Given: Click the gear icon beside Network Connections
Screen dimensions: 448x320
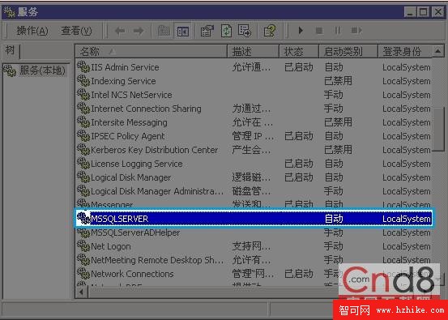Looking at the screenshot, I should [83, 274].
